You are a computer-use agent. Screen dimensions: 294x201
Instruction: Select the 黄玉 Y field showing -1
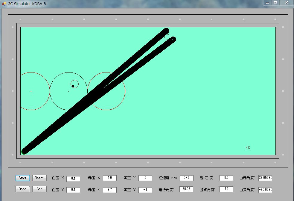(x=145, y=190)
